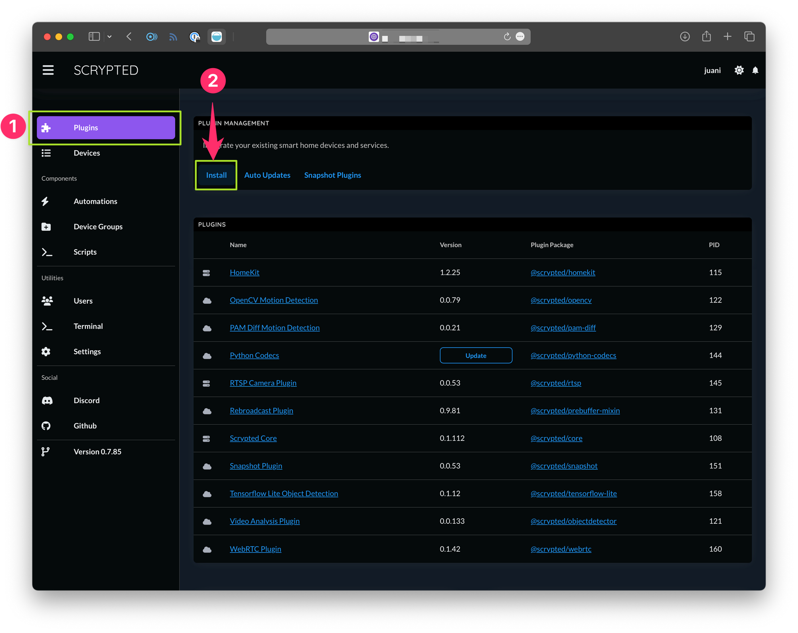The image size is (798, 633).
Task: Click server icon in RTSP Camera Plugin row
Action: pos(206,383)
